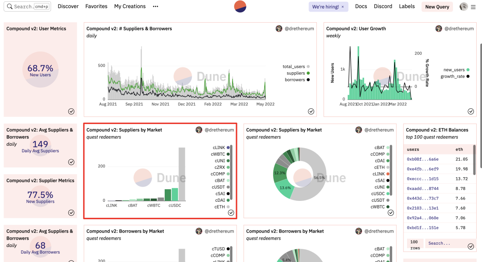Open @drethereum avatar on Borrowers donut chart
This screenshot has width=482, height=262.
point(359,231)
